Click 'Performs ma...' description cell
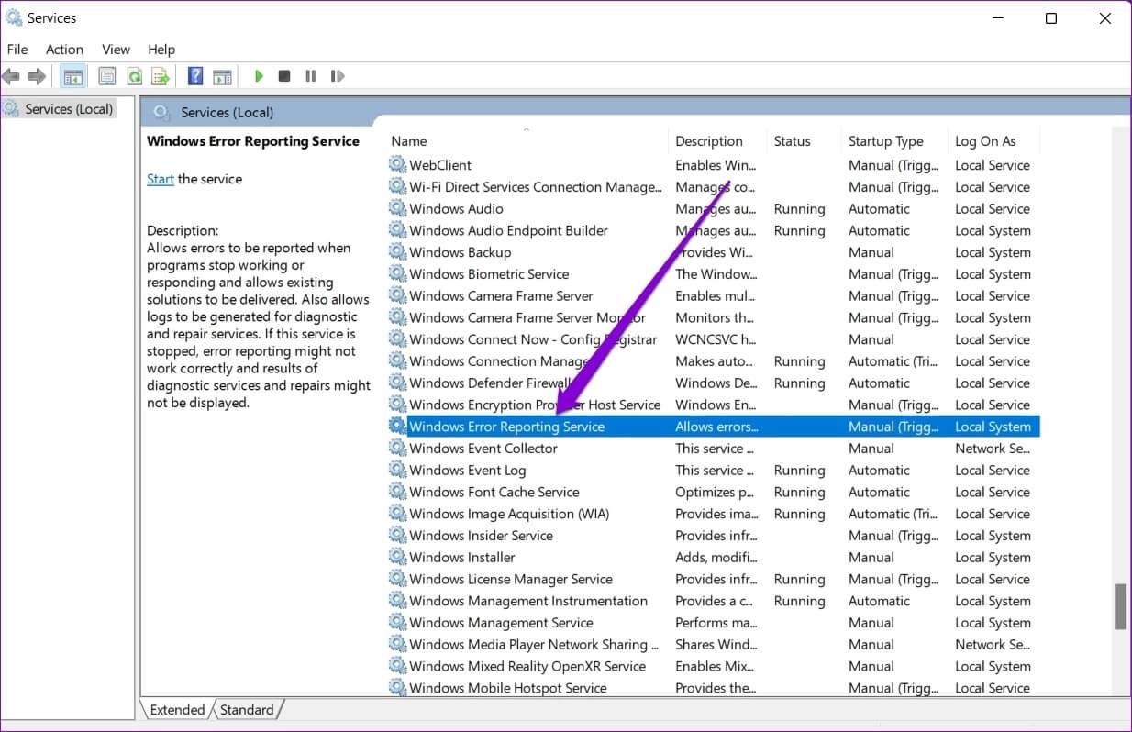The height and width of the screenshot is (732, 1132). pos(715,623)
